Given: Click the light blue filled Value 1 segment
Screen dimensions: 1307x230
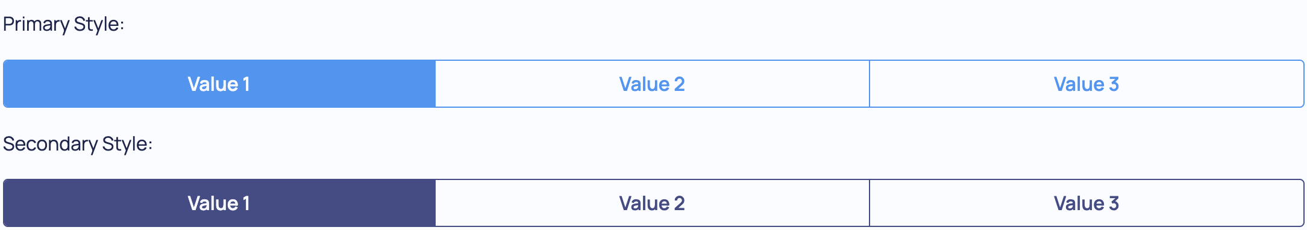Looking at the screenshot, I should point(219,84).
